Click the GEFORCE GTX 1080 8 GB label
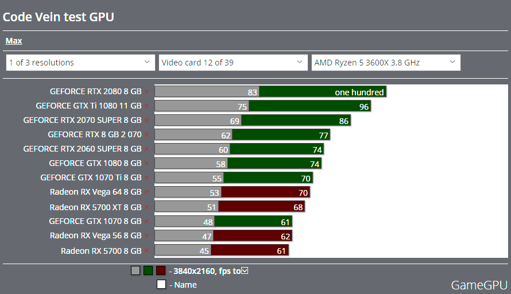Screen dimensions: 511x294 [95, 163]
